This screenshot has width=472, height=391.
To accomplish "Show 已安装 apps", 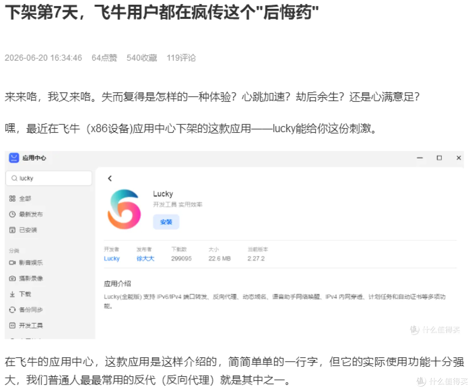I will pyautogui.click(x=28, y=230).
